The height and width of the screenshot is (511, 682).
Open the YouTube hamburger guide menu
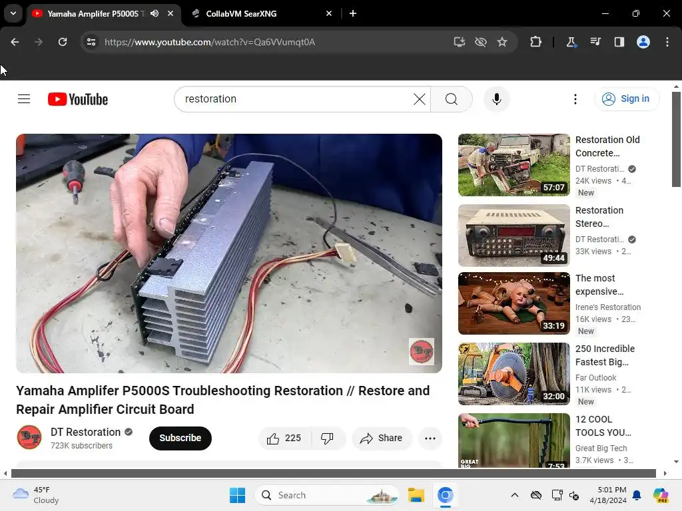pos(24,99)
